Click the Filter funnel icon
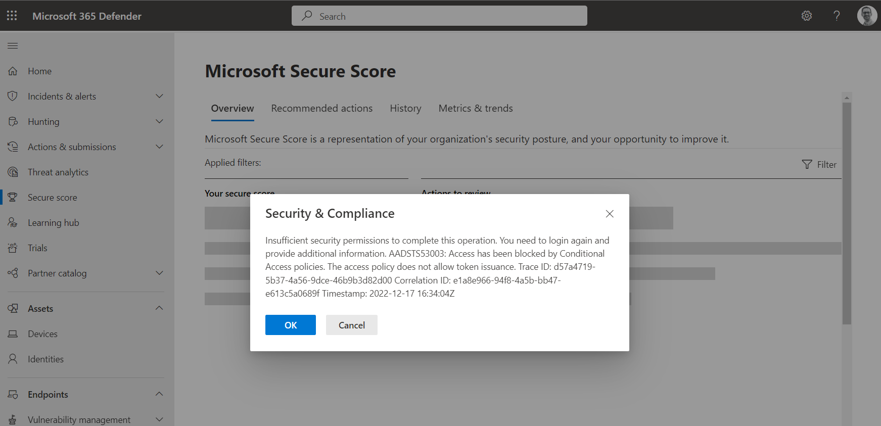Viewport: 881px width, 426px height. [x=807, y=164]
